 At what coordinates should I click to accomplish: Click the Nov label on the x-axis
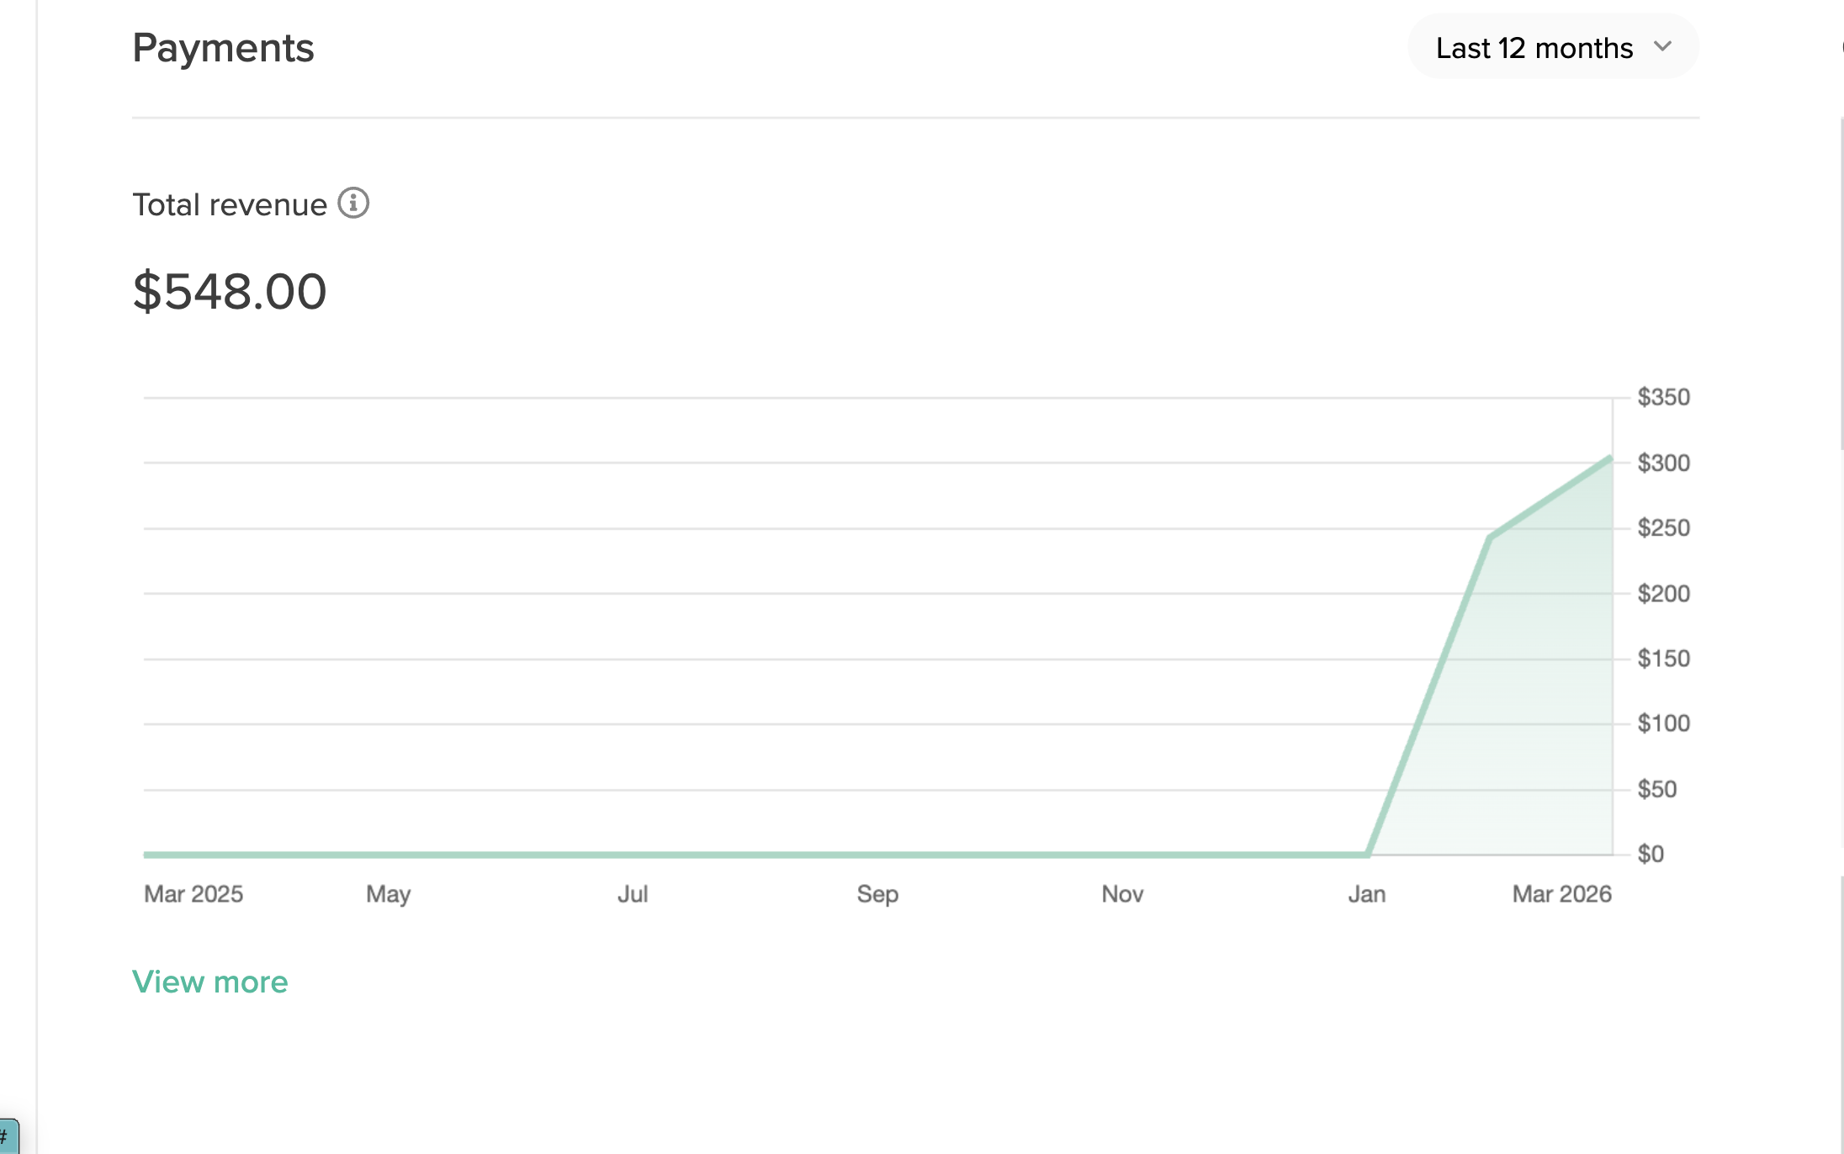[x=1122, y=893]
